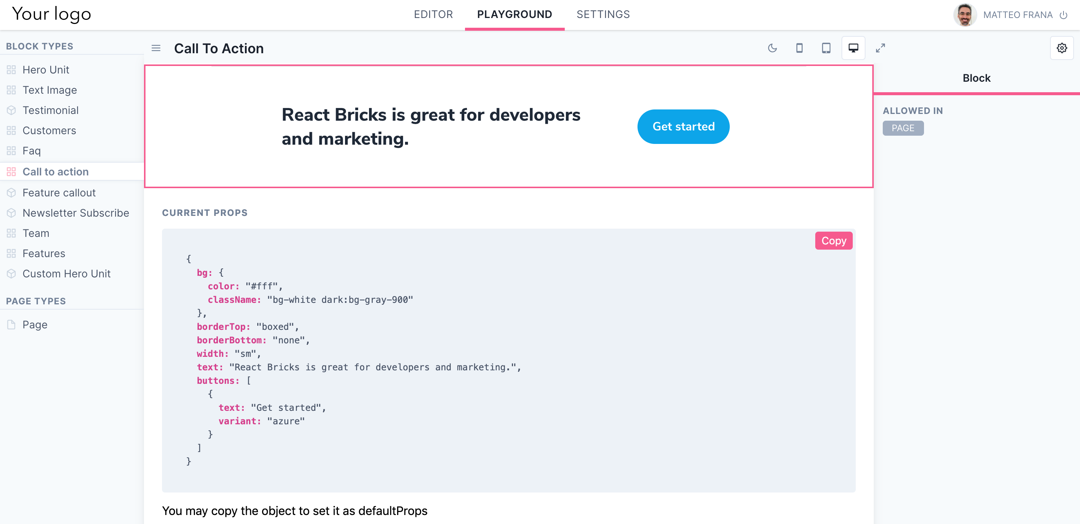This screenshot has height=524, width=1080.
Task: Click the BLOCK TYPES heading
Action: pos(39,46)
